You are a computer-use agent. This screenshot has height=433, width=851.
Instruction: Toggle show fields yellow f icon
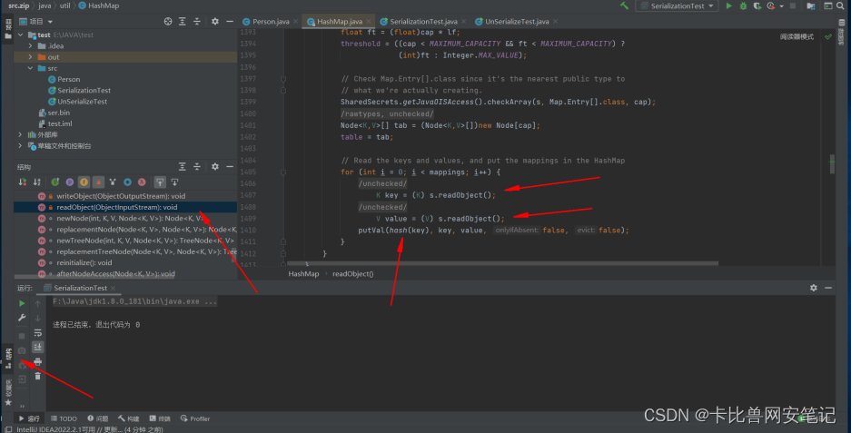click(84, 182)
